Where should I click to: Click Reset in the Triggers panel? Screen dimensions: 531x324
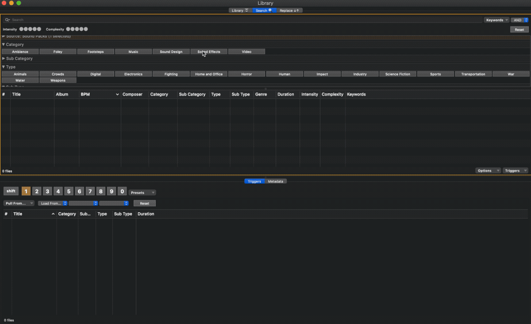(x=145, y=203)
